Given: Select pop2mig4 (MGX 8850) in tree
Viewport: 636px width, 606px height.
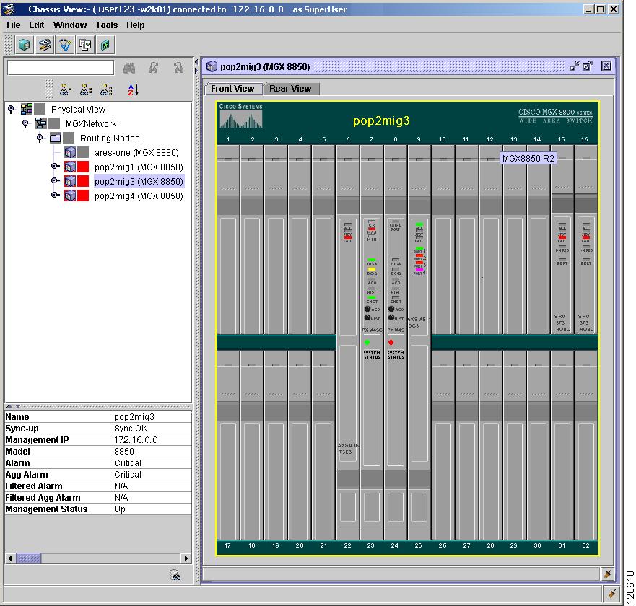Looking at the screenshot, I should [x=139, y=196].
